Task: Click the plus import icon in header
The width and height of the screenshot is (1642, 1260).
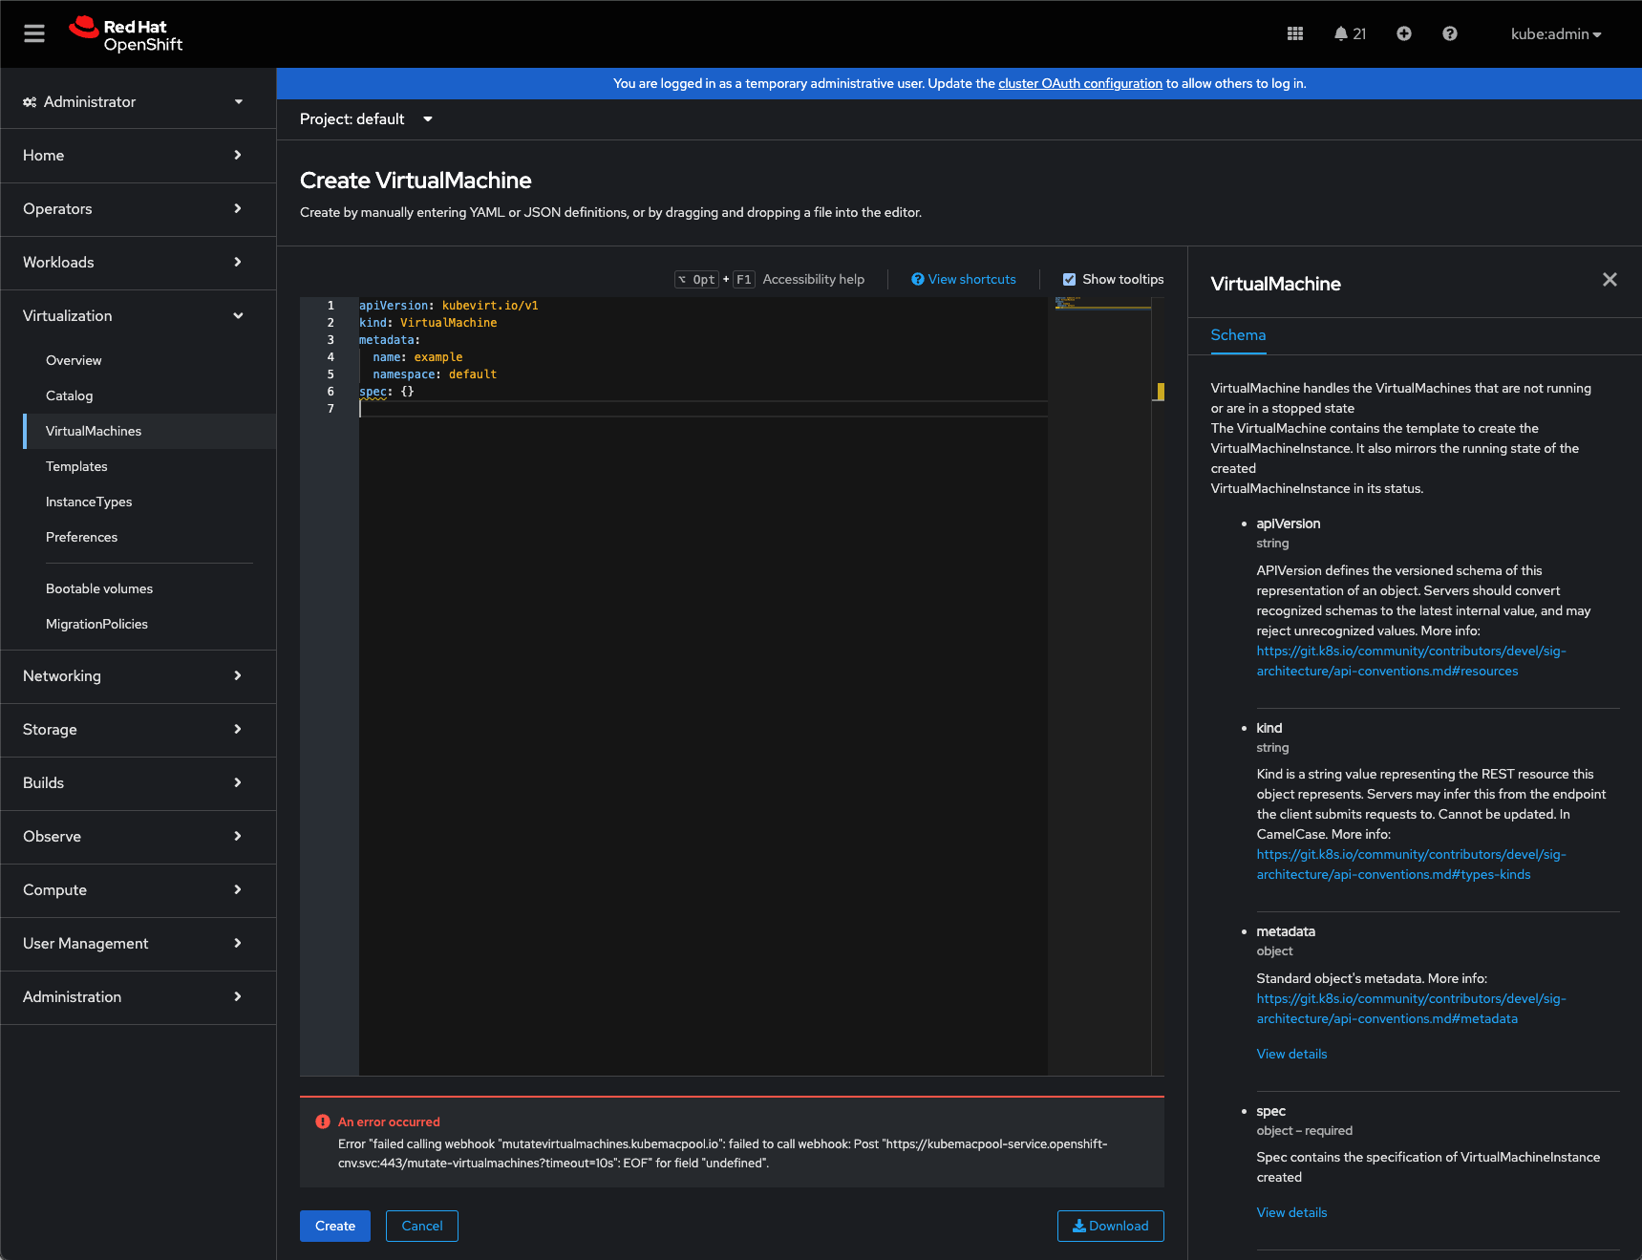Action: (1404, 34)
